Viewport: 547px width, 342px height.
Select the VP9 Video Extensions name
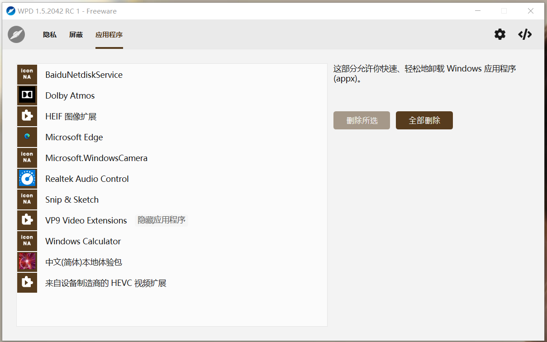[86, 221]
